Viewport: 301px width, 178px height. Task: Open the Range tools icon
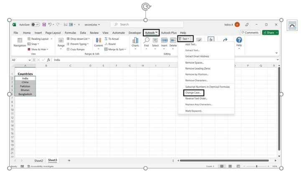pyautogui.click(x=61, y=40)
